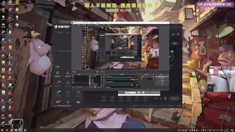Open the OBS scene transition dropdown

click(x=146, y=77)
